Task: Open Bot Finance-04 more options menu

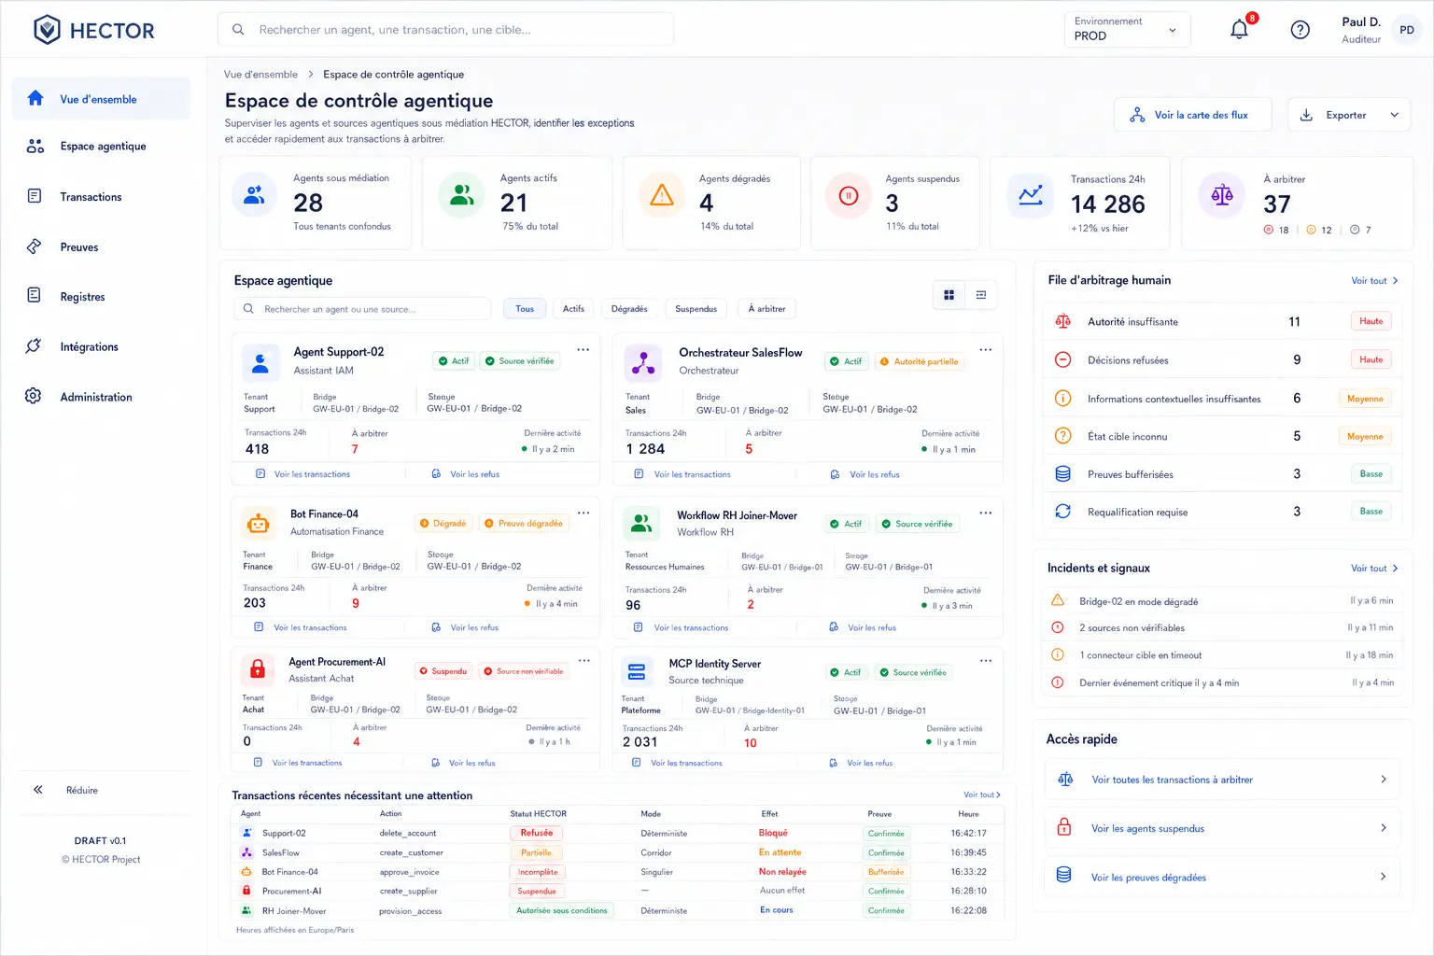Action: point(583,513)
